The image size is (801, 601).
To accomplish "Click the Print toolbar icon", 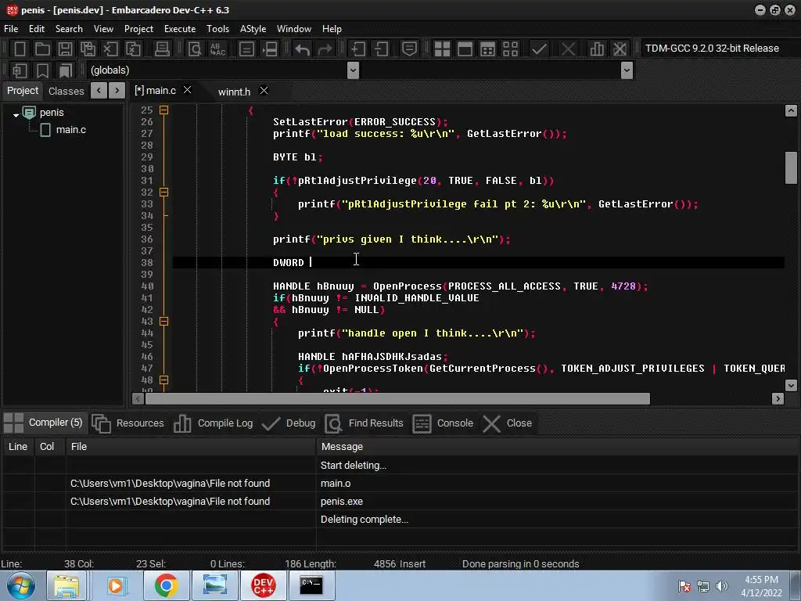I will click(x=162, y=49).
